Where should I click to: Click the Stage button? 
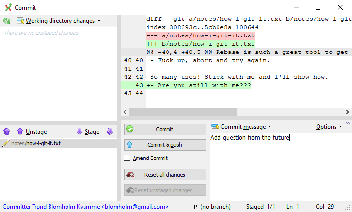tap(88, 131)
